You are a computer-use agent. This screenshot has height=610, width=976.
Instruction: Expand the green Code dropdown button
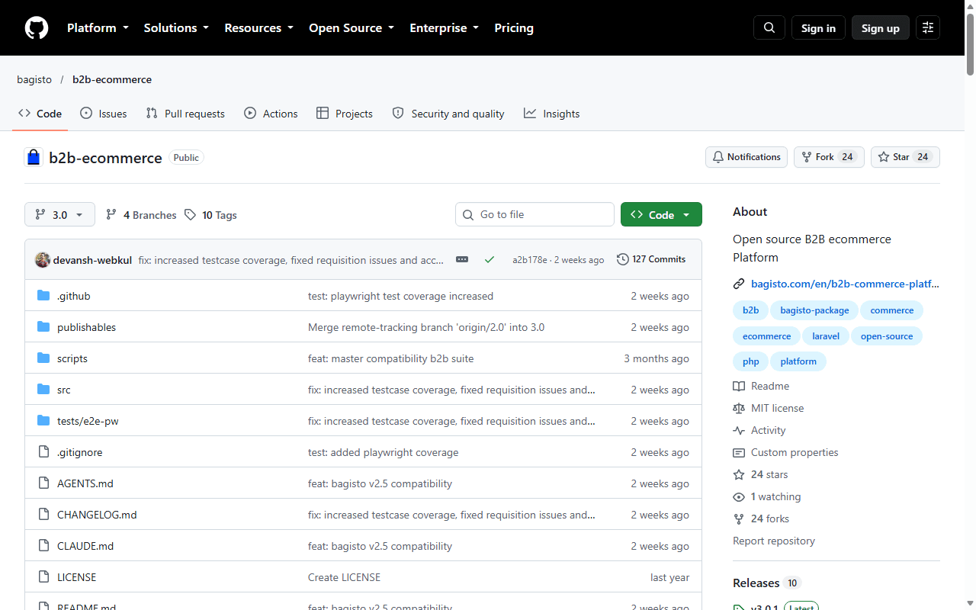pos(661,215)
